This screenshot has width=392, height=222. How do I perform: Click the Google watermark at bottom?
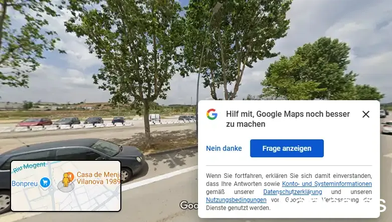pos(189,205)
